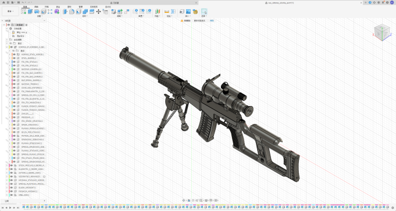Select the Revolve tool

point(37,12)
